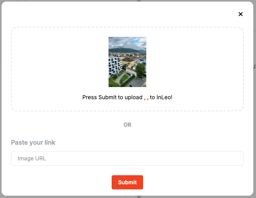Click empty area right of the thumbnail
256x198 pixels.
tap(194, 62)
